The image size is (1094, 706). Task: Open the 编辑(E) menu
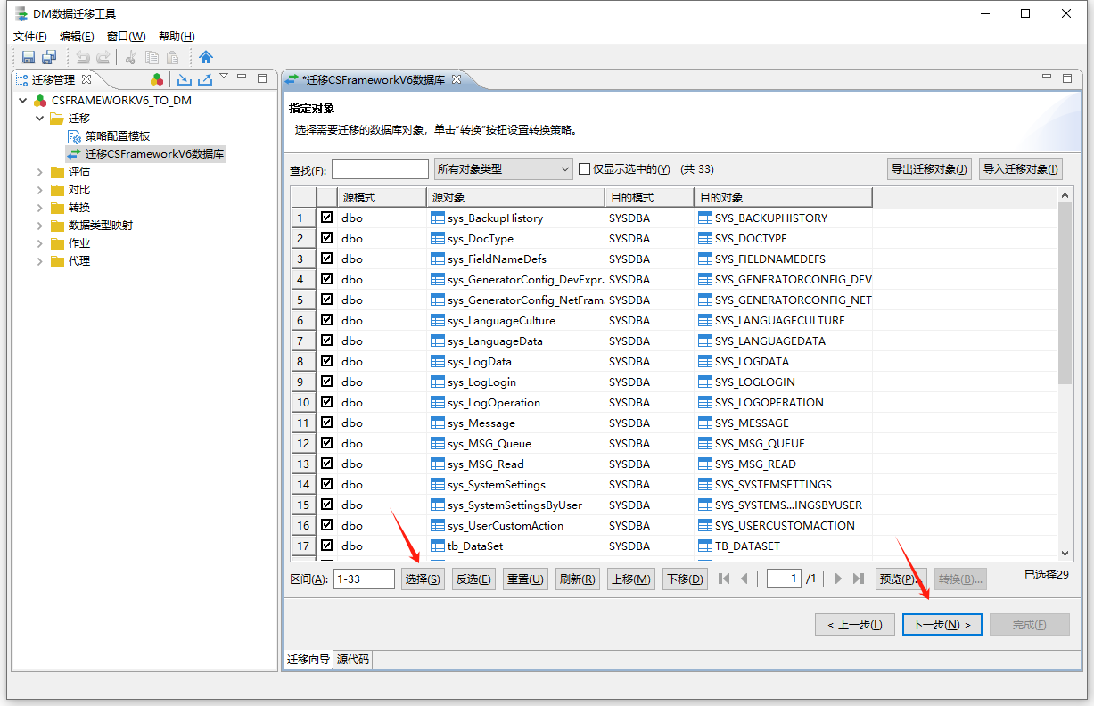[77, 36]
